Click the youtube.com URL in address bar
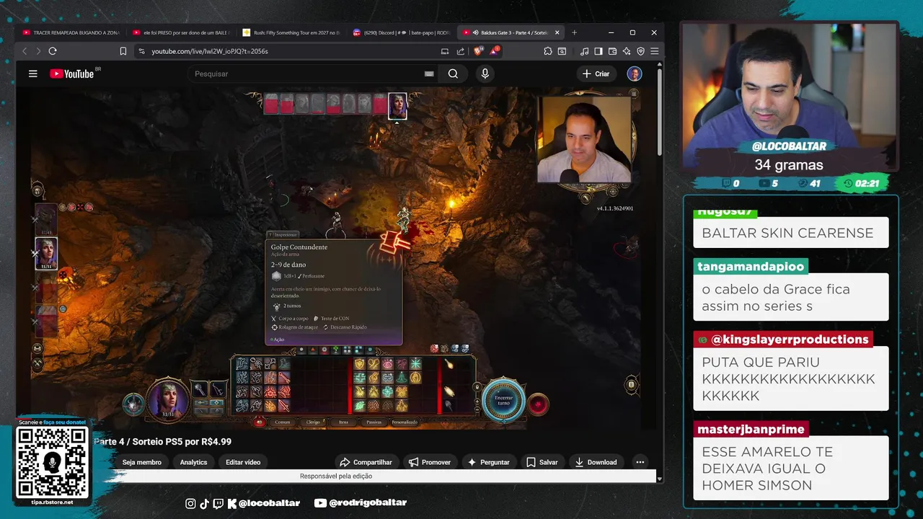Screen dimensions: 923x519 tap(209, 51)
